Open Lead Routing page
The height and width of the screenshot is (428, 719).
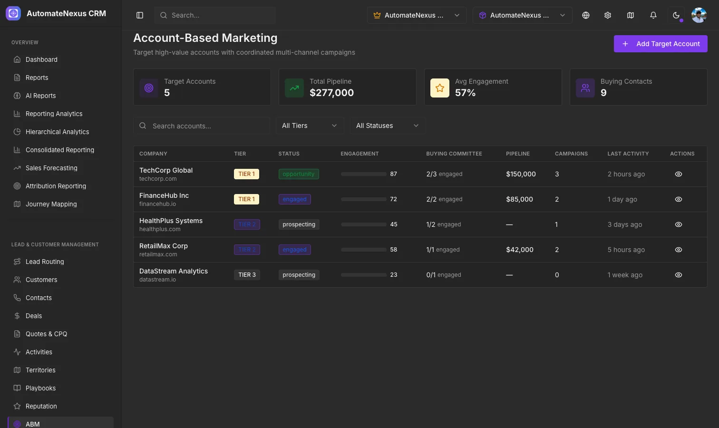(x=60, y=262)
